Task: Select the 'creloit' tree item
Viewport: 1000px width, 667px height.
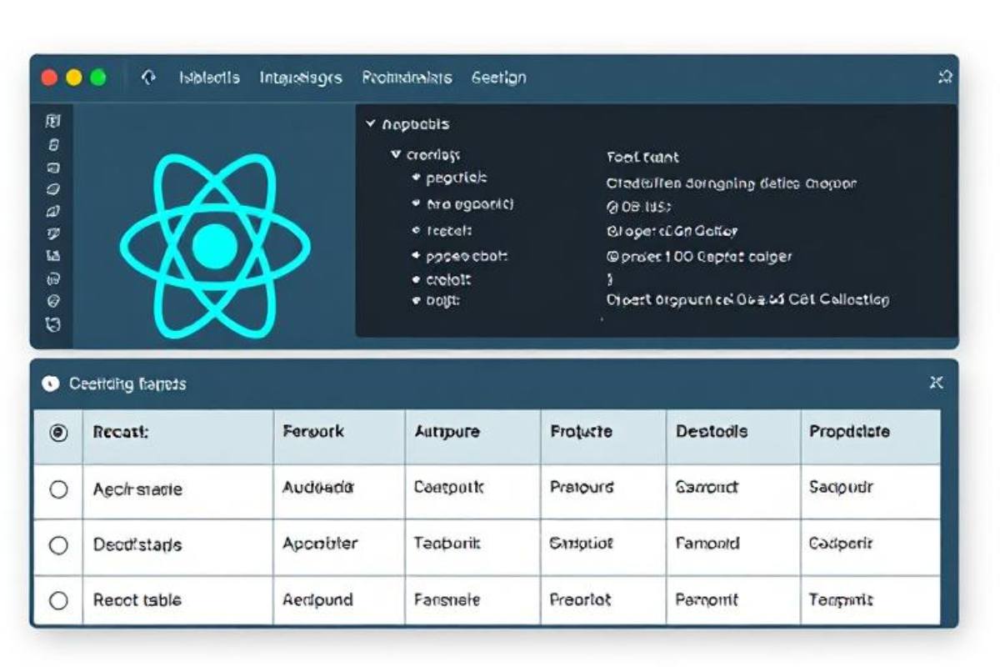Action: click(x=449, y=280)
